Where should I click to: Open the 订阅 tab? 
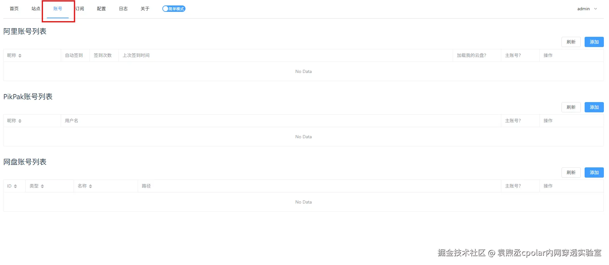(x=80, y=9)
